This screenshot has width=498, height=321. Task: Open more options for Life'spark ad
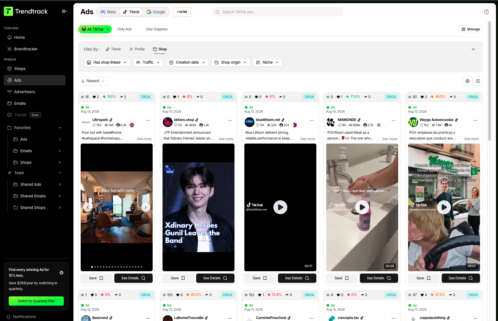pyautogui.click(x=148, y=120)
